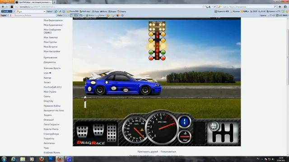Open the media player taskbar icon
The height and width of the screenshot is (162, 289).
(x=32, y=159)
